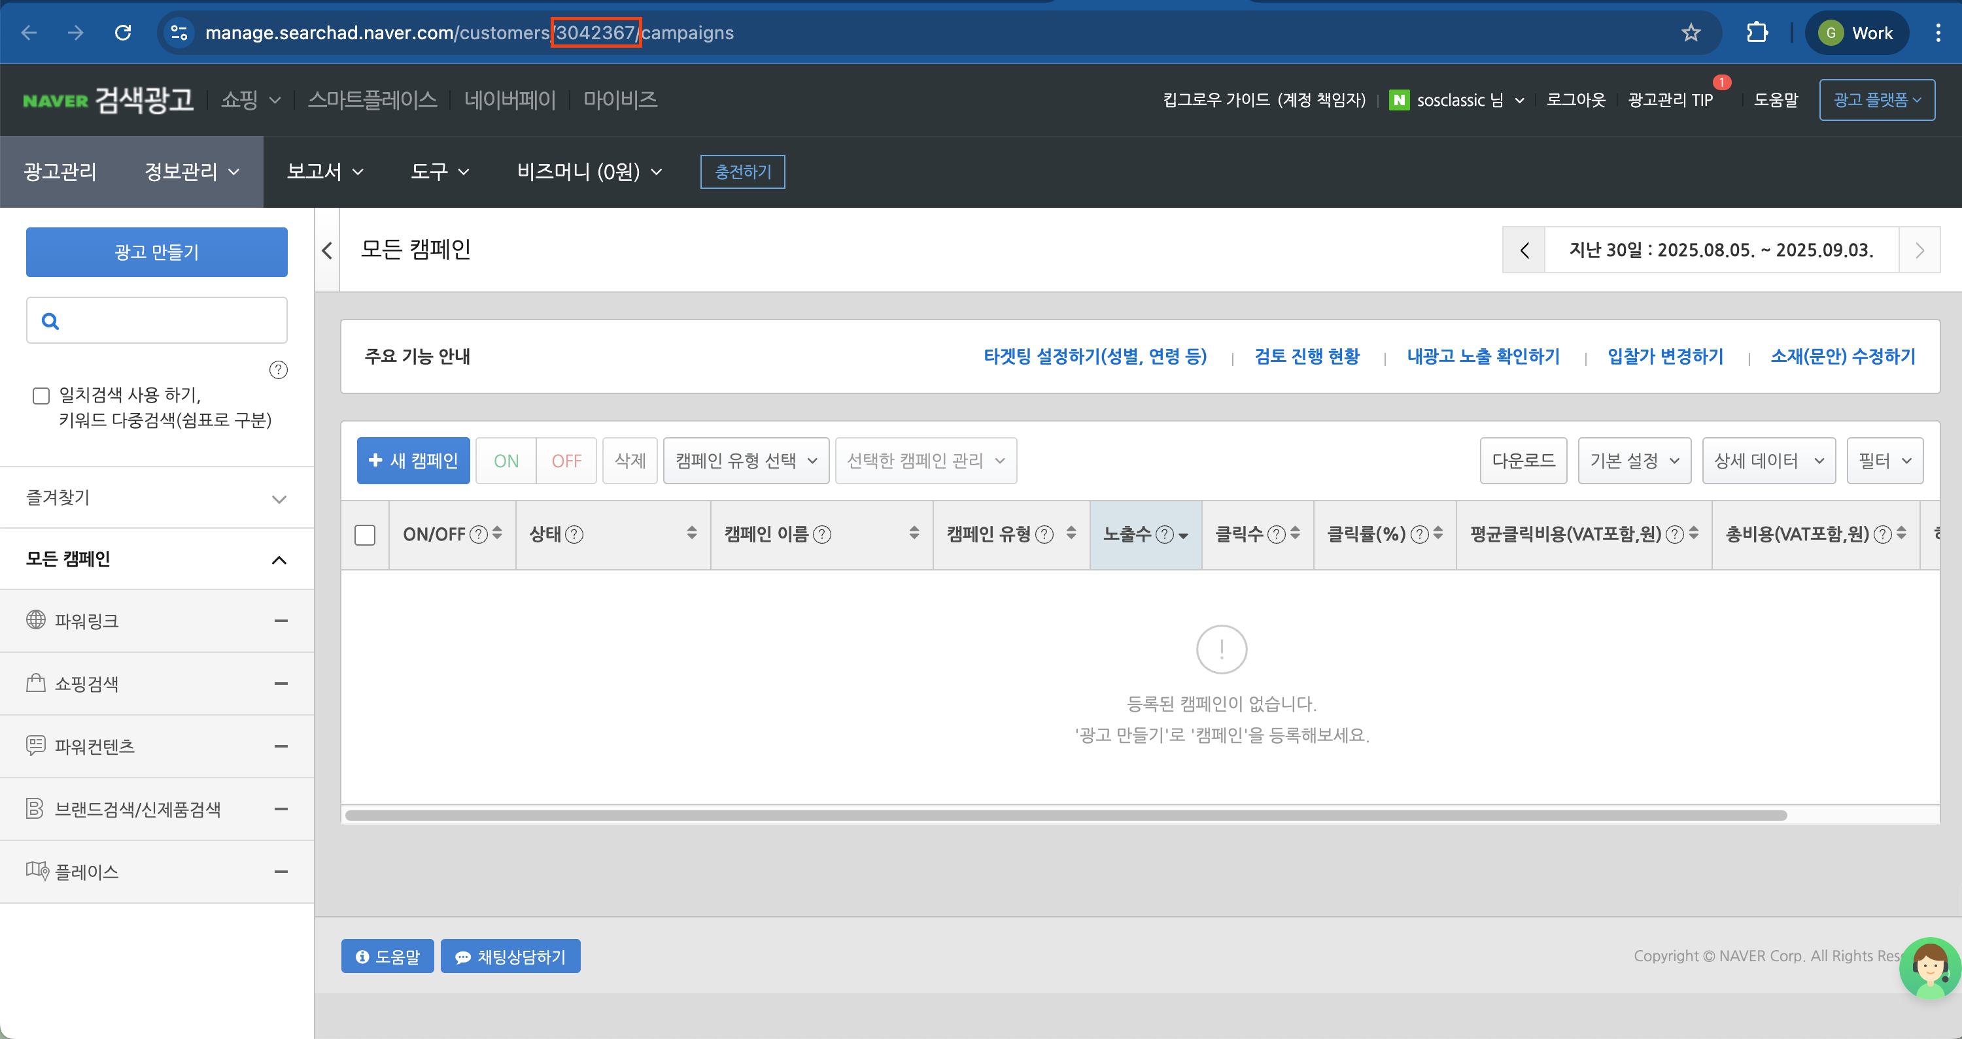Expand the 비즈머니 (0원) menu
The height and width of the screenshot is (1039, 1962).
point(588,171)
